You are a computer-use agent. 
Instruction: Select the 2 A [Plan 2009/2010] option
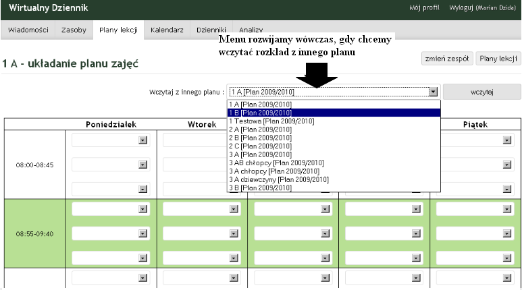click(x=334, y=129)
